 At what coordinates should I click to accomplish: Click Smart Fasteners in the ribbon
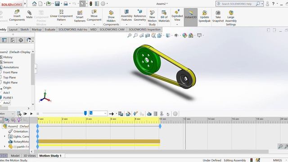(x=80, y=16)
